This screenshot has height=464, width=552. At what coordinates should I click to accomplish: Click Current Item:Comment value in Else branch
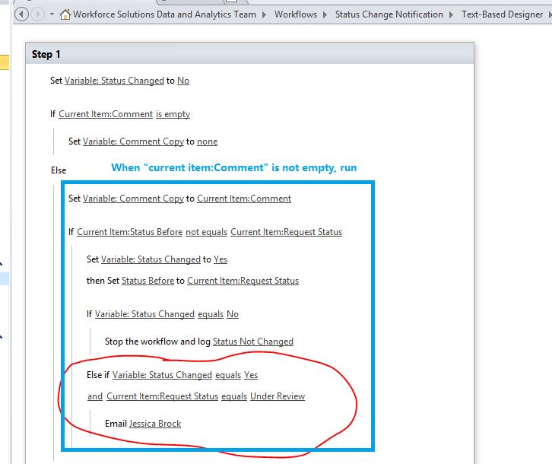[x=244, y=199]
